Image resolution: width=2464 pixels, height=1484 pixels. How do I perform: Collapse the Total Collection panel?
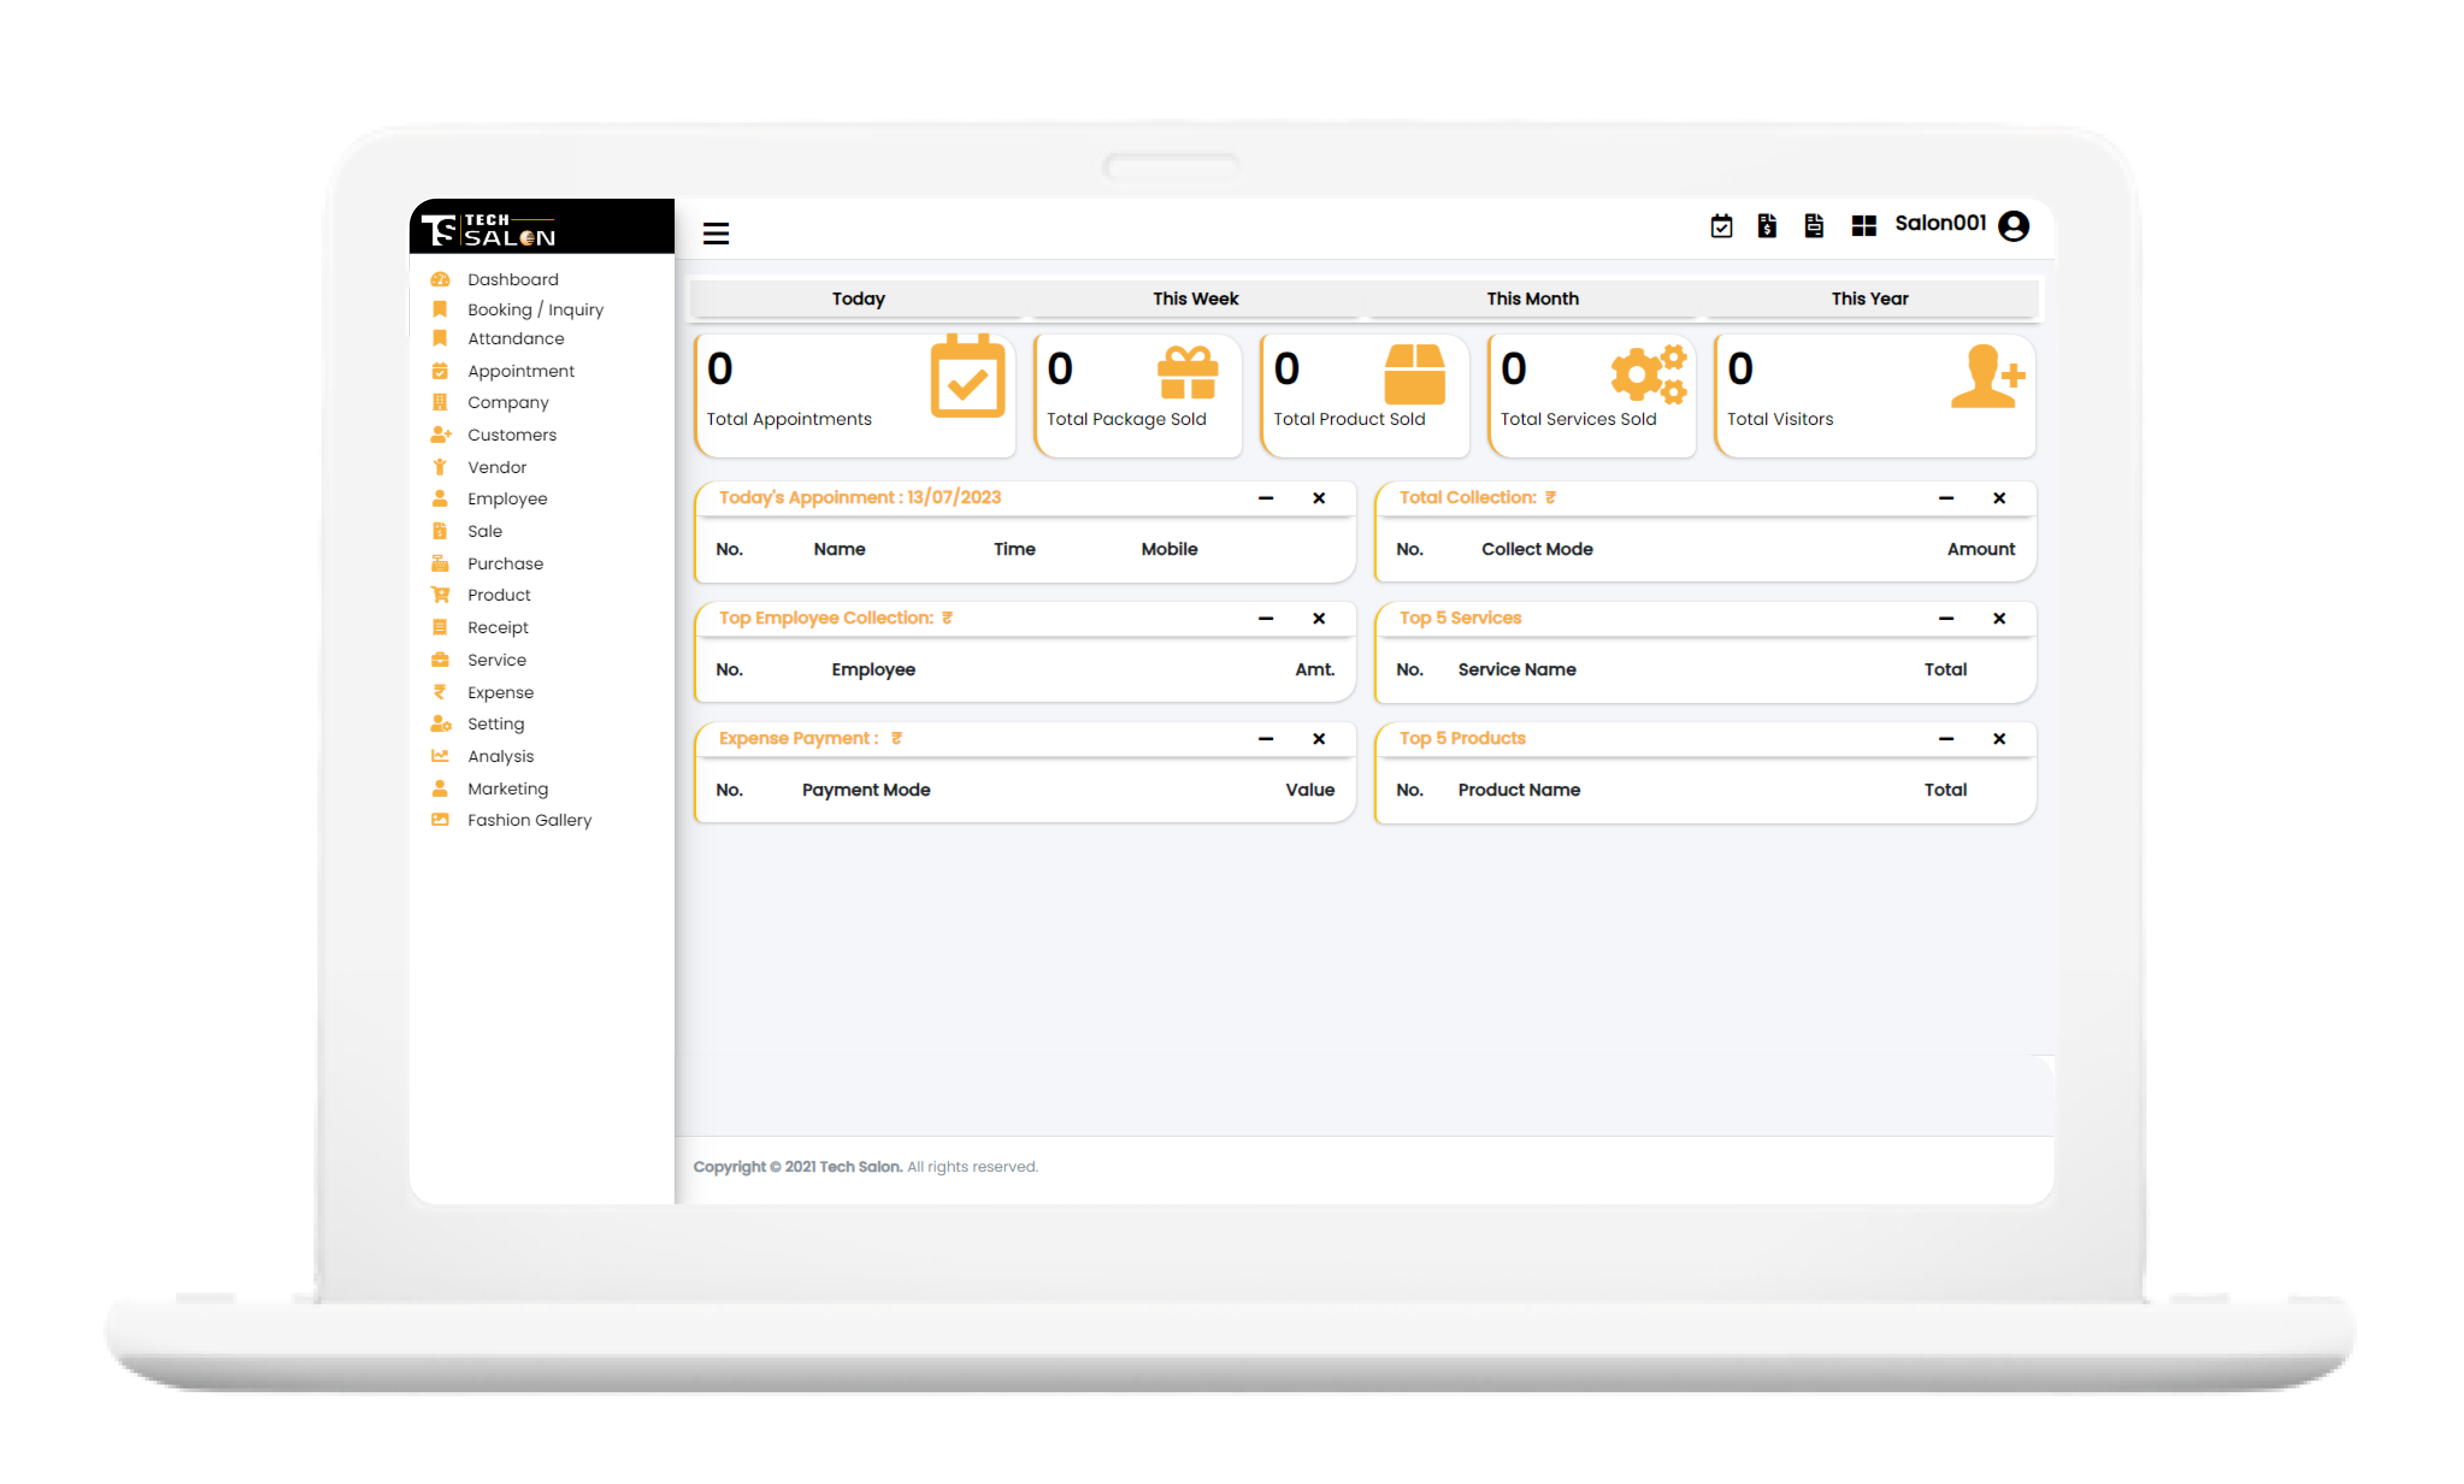(x=1946, y=498)
